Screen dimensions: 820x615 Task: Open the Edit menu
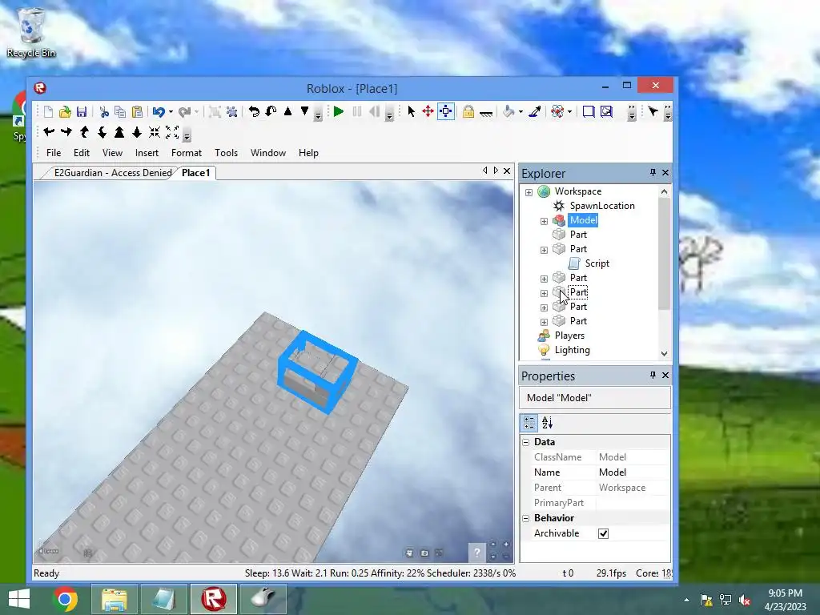coord(82,153)
